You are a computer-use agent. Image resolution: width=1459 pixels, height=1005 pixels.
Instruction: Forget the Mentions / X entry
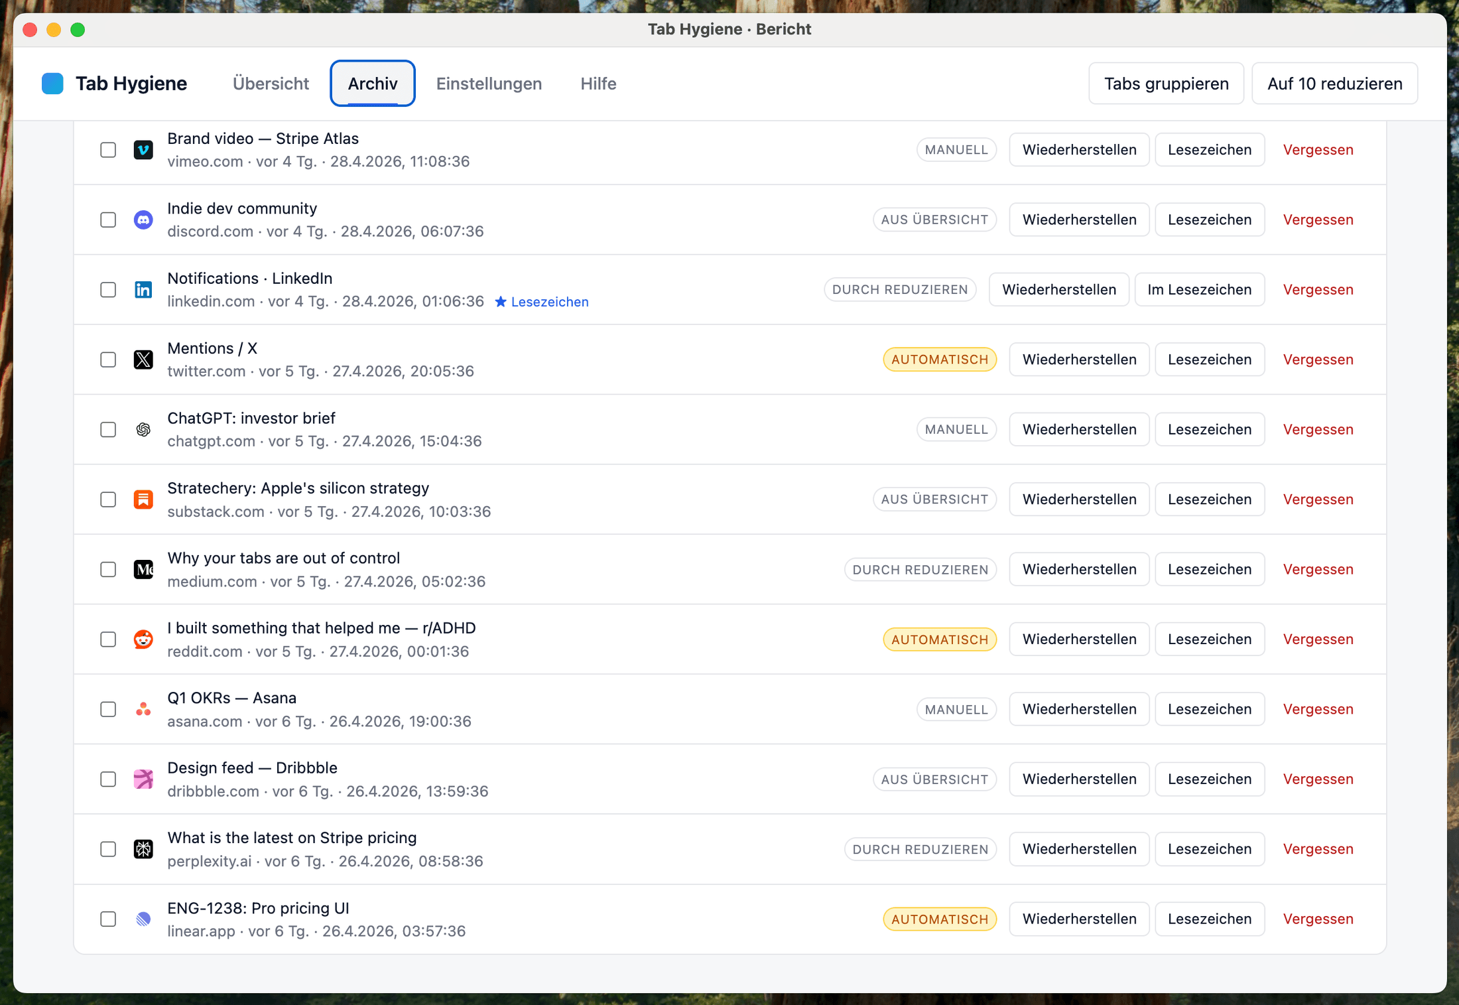1318,360
